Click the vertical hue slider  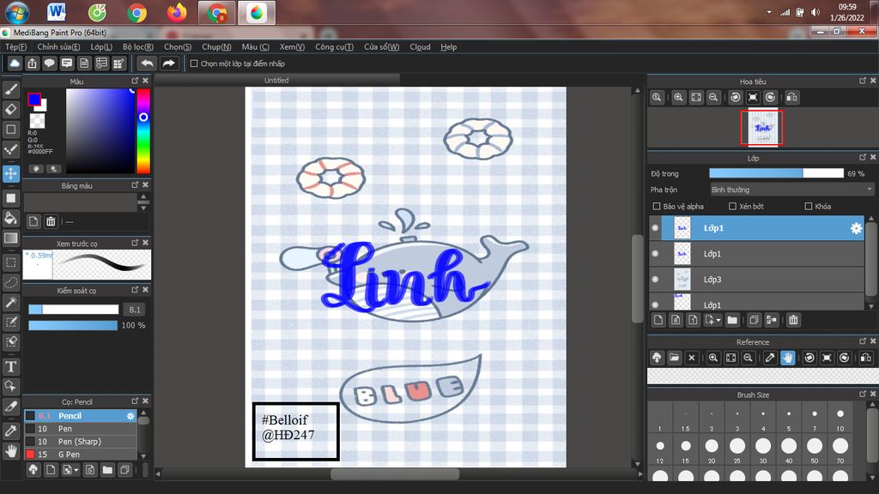(x=143, y=131)
